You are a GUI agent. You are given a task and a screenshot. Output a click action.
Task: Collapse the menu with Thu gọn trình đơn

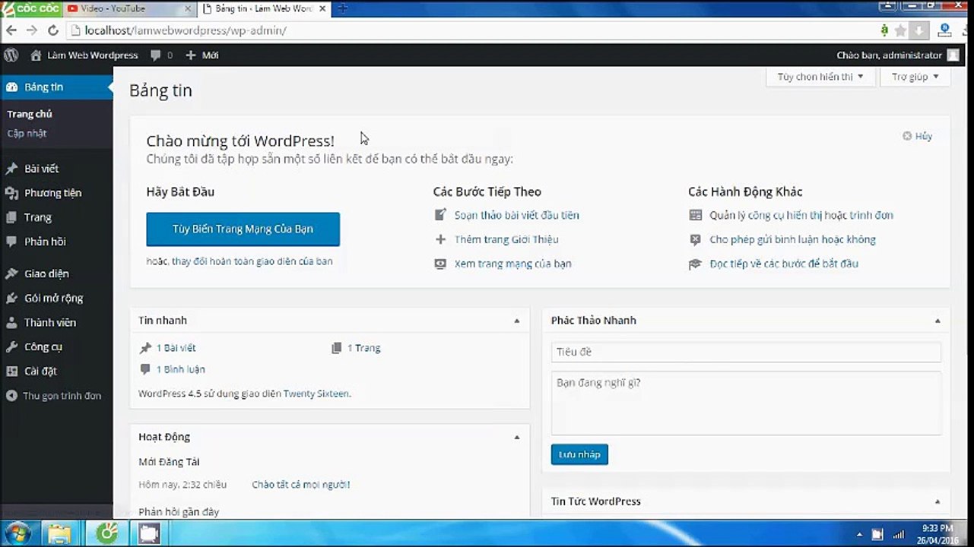tap(53, 396)
